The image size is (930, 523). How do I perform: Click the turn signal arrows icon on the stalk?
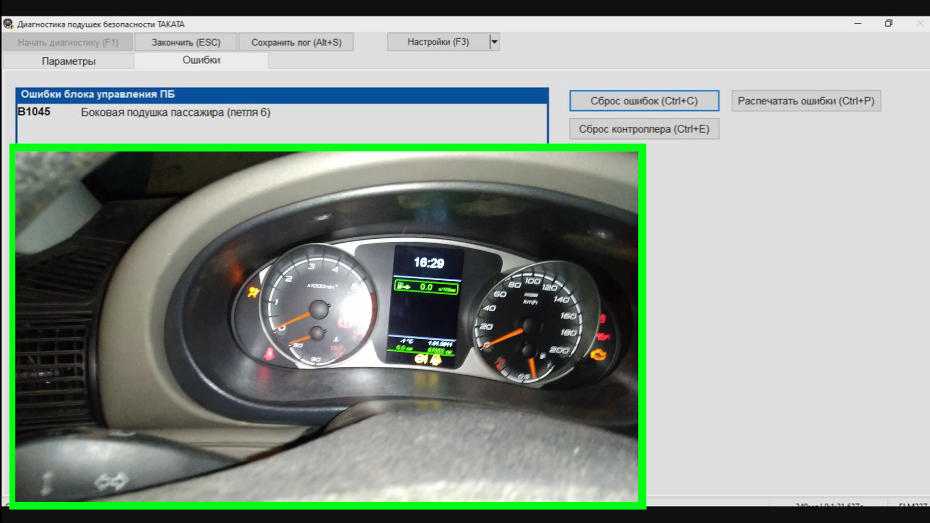111,482
